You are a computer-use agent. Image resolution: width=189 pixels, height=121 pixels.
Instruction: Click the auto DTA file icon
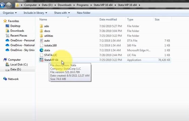point(41,41)
